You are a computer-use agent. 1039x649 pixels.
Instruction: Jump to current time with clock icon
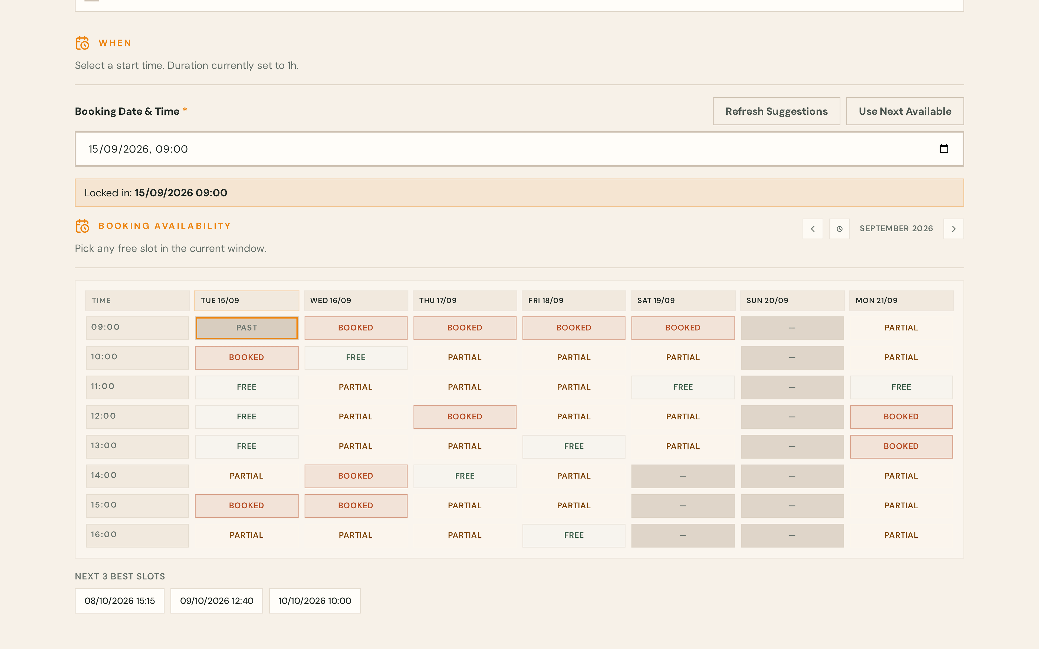(x=839, y=229)
